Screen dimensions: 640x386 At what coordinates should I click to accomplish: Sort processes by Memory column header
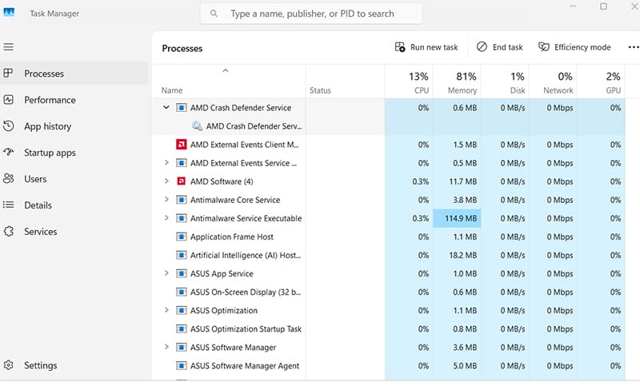(457, 82)
